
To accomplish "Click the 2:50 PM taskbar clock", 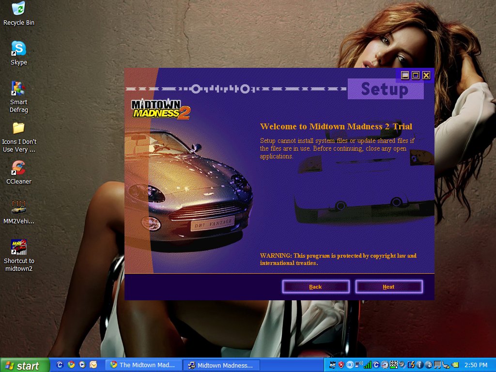I will coord(476,365).
